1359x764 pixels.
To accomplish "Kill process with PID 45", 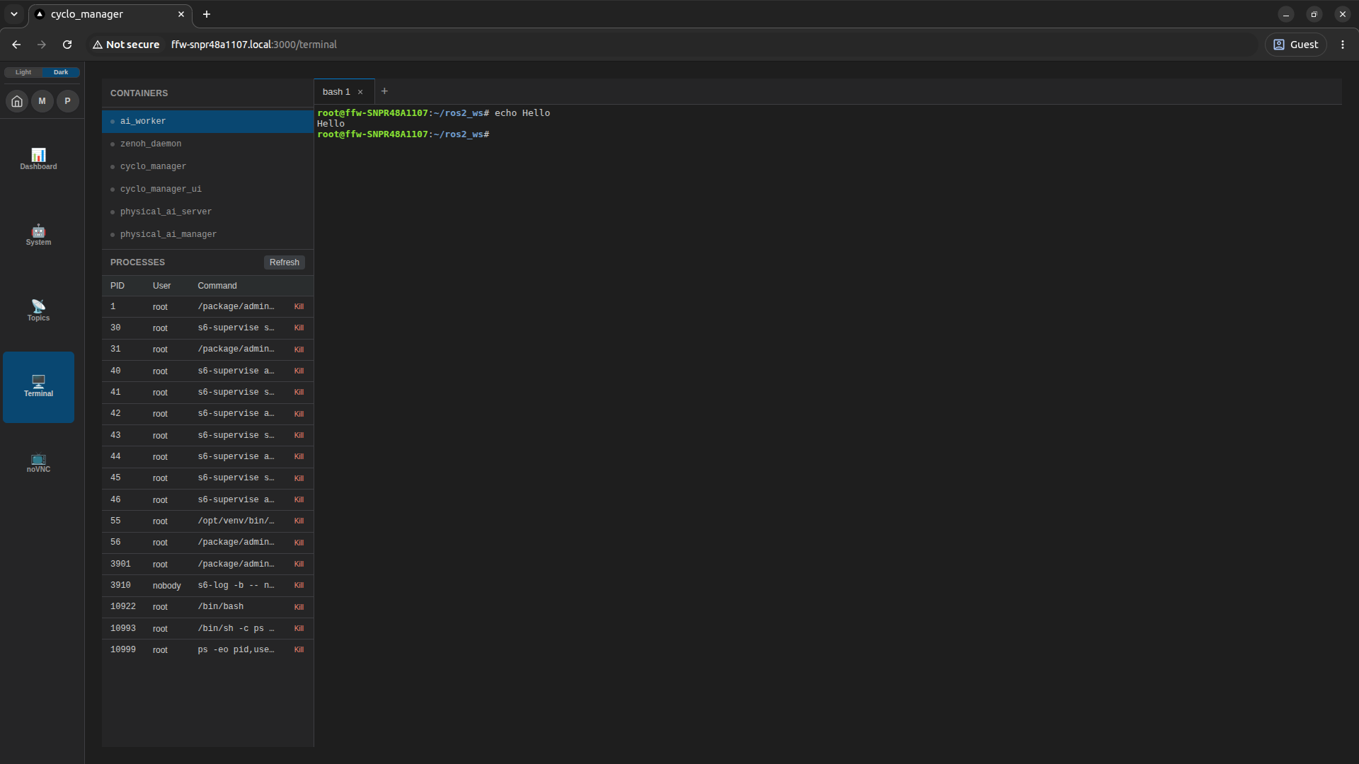I will coord(299,478).
